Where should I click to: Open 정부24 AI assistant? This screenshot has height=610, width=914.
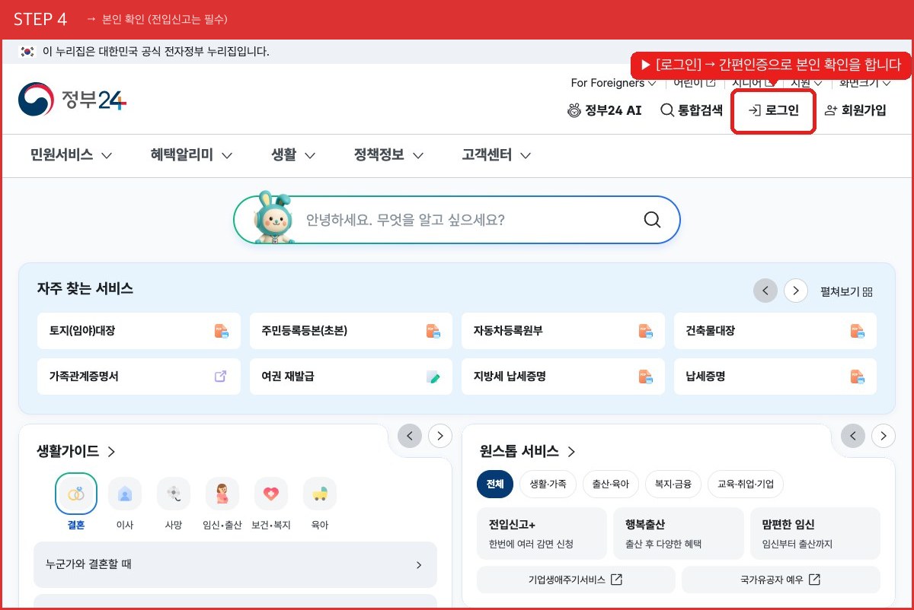pyautogui.click(x=605, y=110)
